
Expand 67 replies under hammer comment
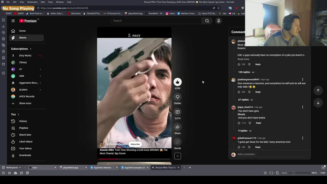click(x=246, y=100)
